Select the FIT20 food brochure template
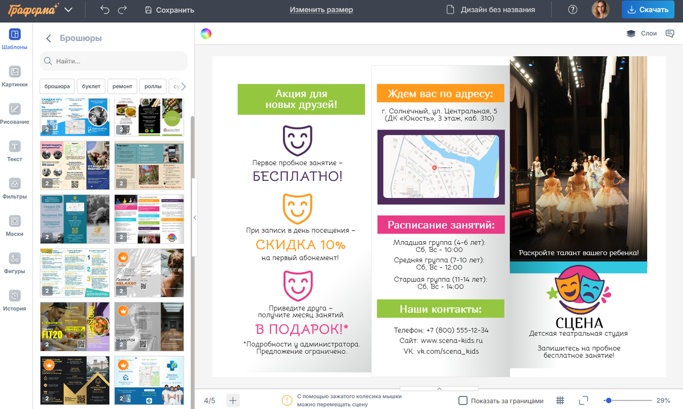The width and height of the screenshot is (683, 409). click(75, 327)
